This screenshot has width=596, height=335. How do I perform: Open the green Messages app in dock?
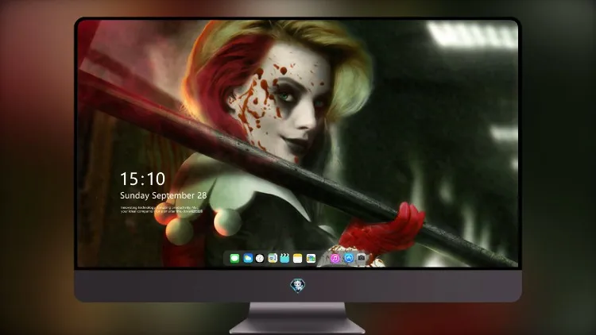coord(234,259)
